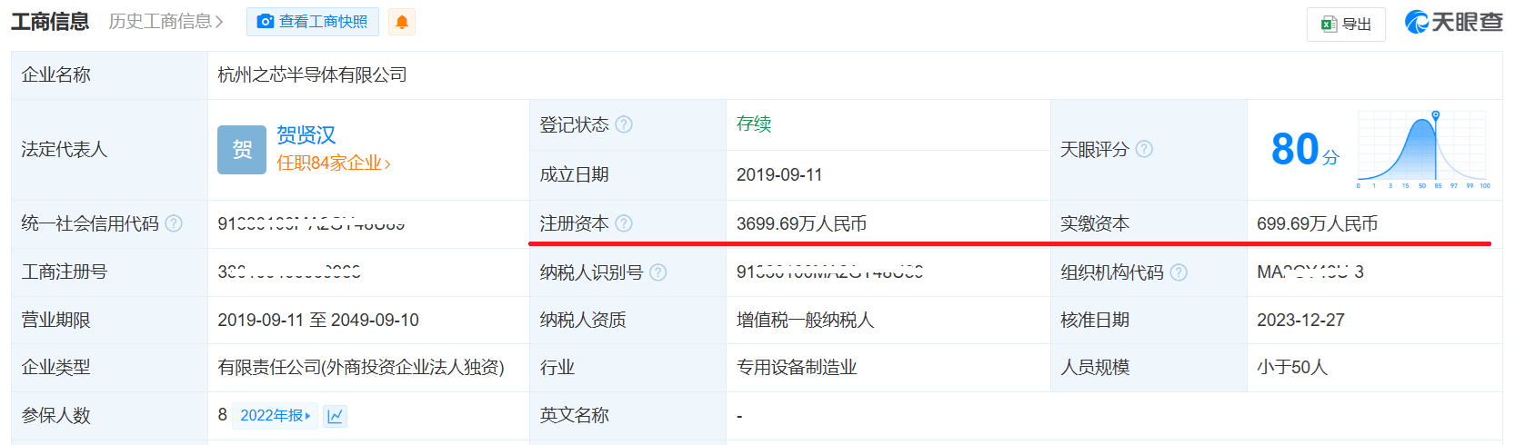1515x445 pixels.
Task: Open 查看工商快照 snapshot button
Action: tap(313, 22)
